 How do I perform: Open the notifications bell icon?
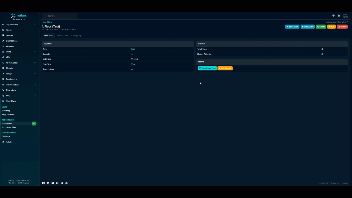click(339, 16)
